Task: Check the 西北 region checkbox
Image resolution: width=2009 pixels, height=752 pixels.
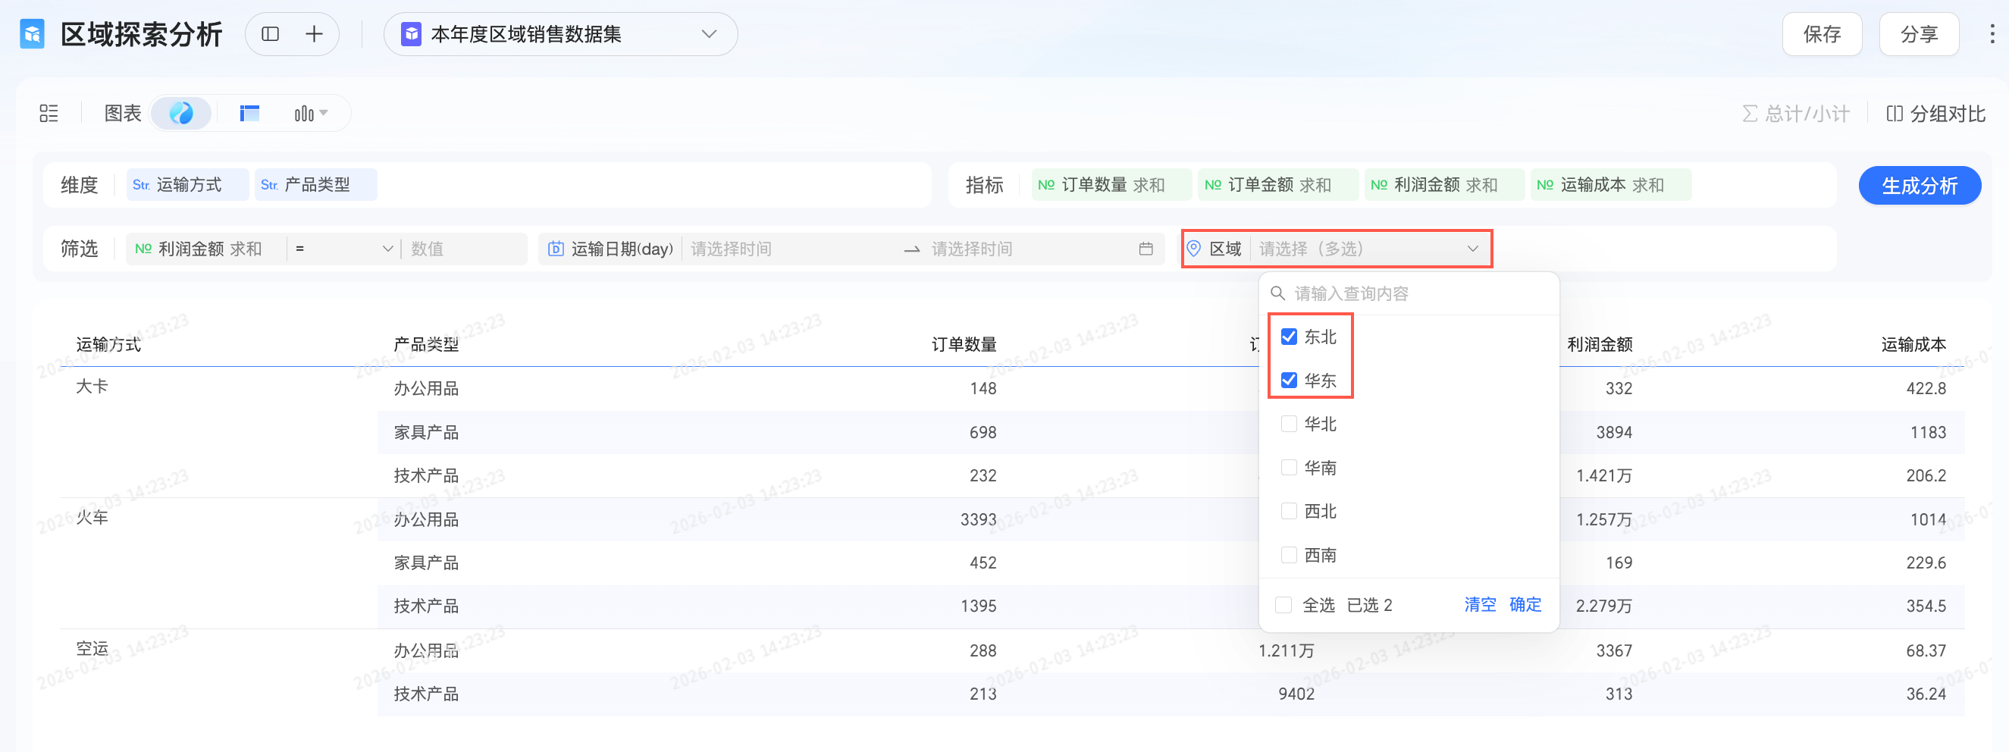Action: (x=1289, y=512)
